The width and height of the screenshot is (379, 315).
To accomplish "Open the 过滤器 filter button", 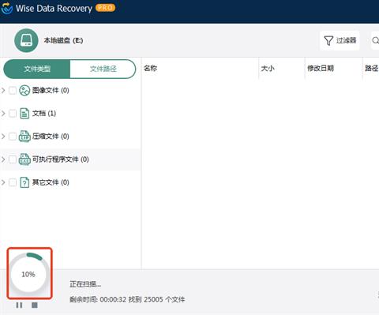I will coord(340,40).
